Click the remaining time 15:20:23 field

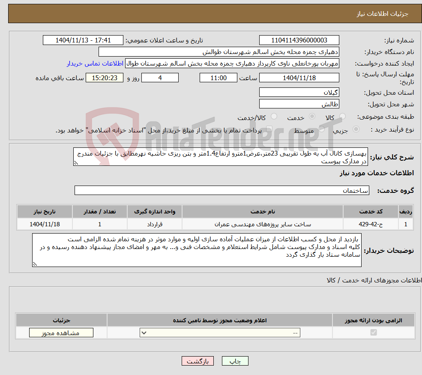pyautogui.click(x=105, y=78)
